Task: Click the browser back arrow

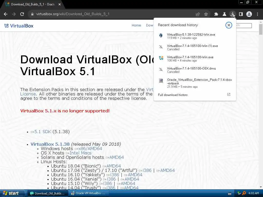Action: click(6, 14)
